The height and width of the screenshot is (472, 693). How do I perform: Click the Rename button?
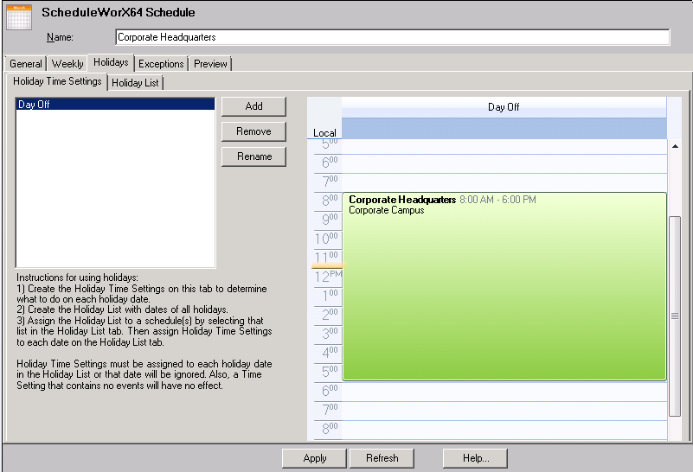click(x=253, y=156)
